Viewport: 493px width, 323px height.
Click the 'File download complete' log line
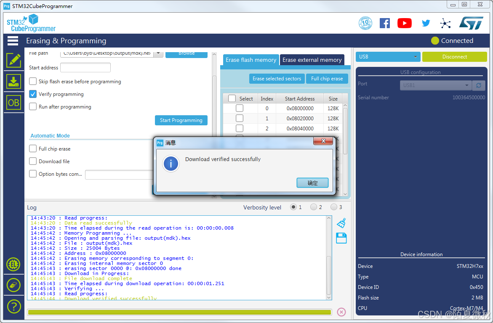98,278
